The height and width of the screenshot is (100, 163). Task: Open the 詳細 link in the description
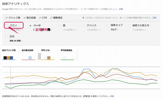tap(121, 9)
